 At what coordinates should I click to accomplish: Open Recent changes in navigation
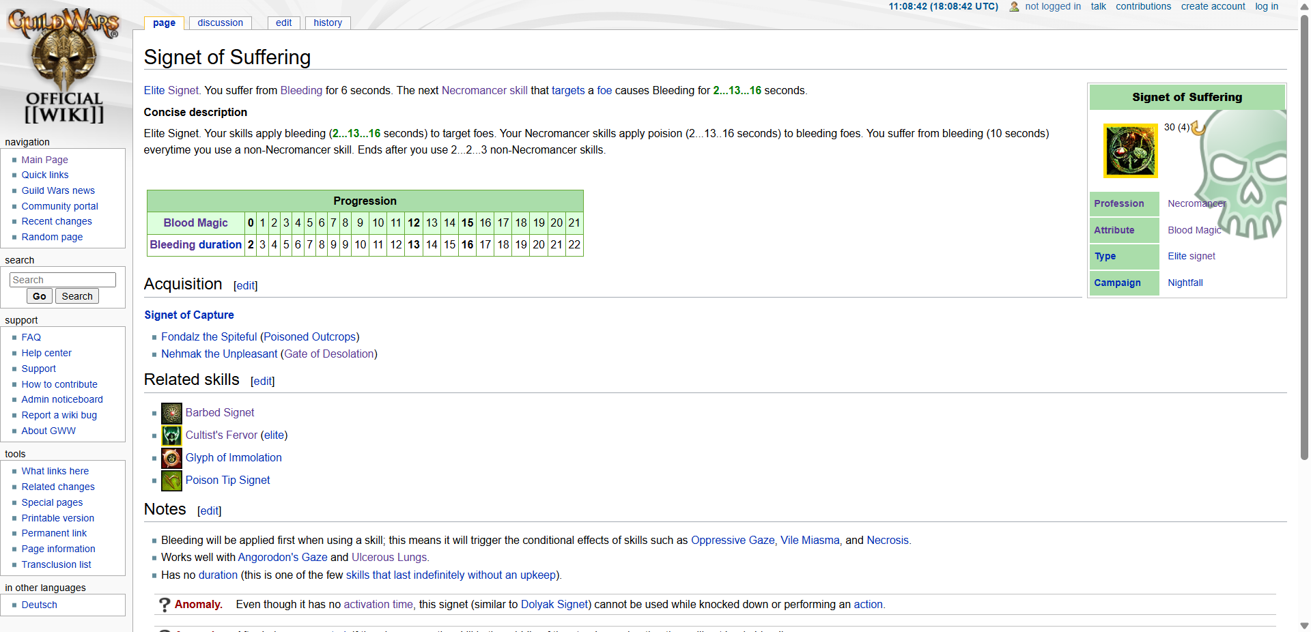tap(57, 221)
